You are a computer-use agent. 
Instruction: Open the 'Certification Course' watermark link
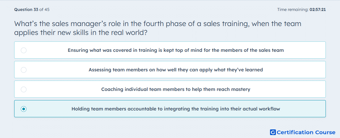(306, 132)
